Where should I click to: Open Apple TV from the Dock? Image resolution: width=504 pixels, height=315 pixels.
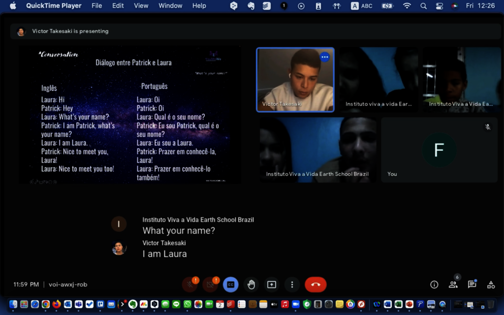(274, 304)
